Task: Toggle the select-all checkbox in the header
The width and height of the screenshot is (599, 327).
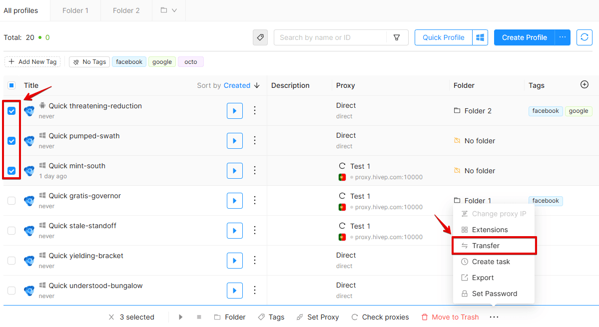Action: point(11,85)
